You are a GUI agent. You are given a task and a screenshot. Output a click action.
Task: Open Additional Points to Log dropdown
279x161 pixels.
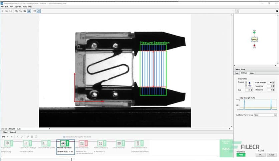point(275,115)
